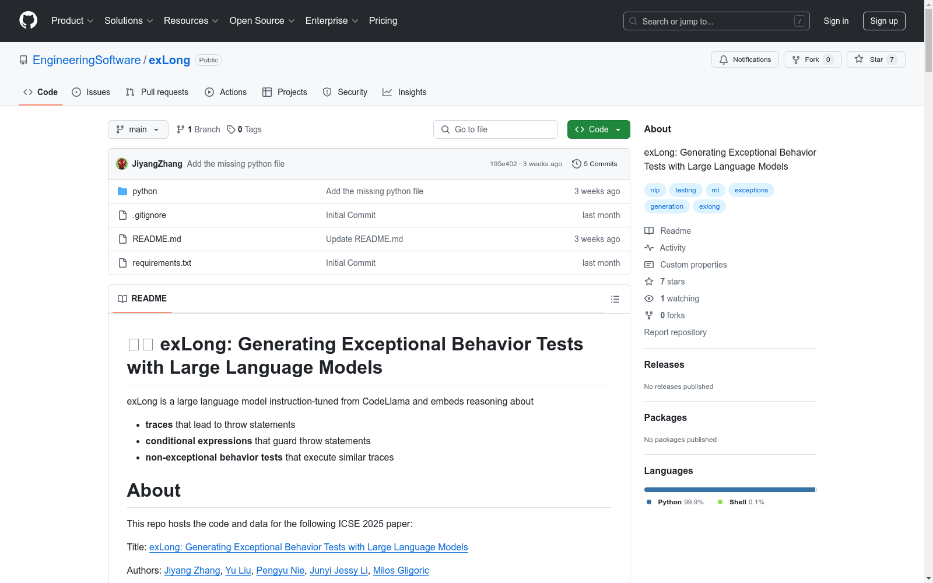
Task: Click the eye icon beside 1 watching
Action: (x=649, y=298)
